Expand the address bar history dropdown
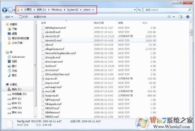The height and width of the screenshot is (131, 195). click(135, 10)
